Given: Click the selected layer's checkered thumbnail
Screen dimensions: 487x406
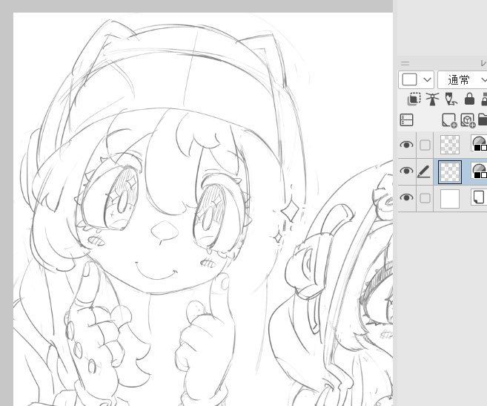Looking at the screenshot, I should [x=450, y=172].
